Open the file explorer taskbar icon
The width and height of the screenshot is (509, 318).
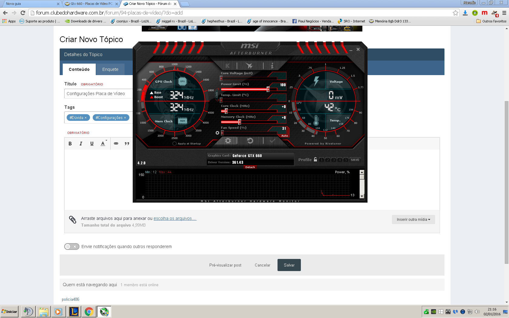click(43, 312)
